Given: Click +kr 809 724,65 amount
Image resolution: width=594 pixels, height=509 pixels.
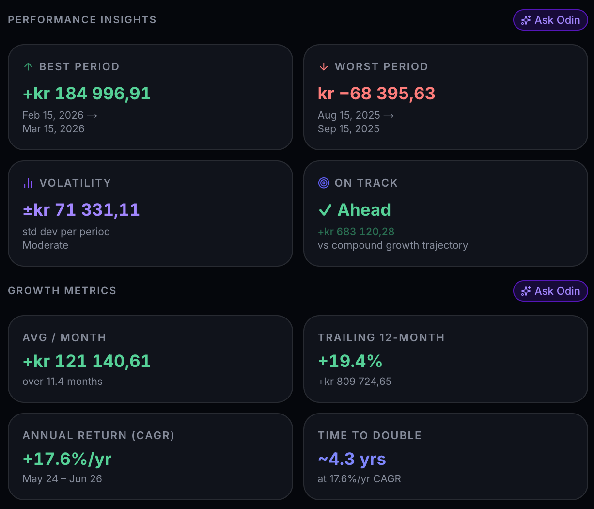Looking at the screenshot, I should 355,382.
